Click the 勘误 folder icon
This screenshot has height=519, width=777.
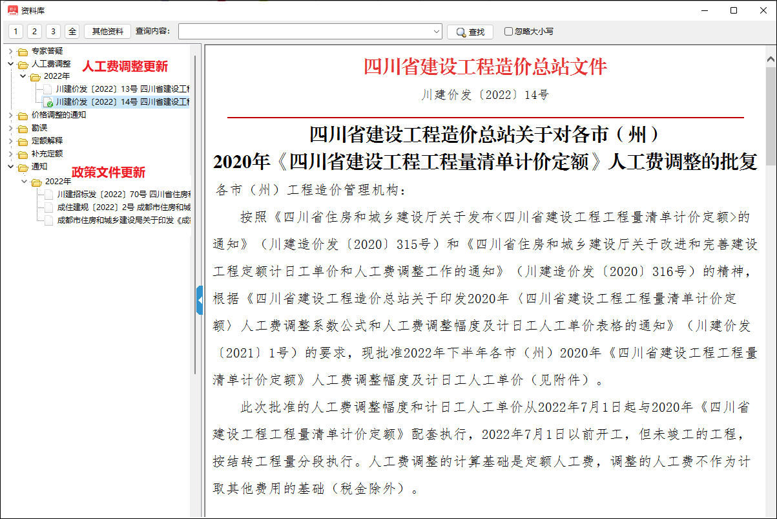tap(23, 129)
